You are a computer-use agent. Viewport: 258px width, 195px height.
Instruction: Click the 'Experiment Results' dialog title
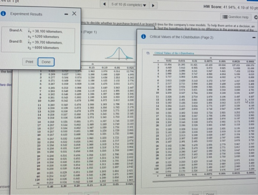(26, 14)
